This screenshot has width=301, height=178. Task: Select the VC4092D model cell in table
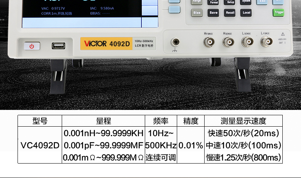point(40,145)
